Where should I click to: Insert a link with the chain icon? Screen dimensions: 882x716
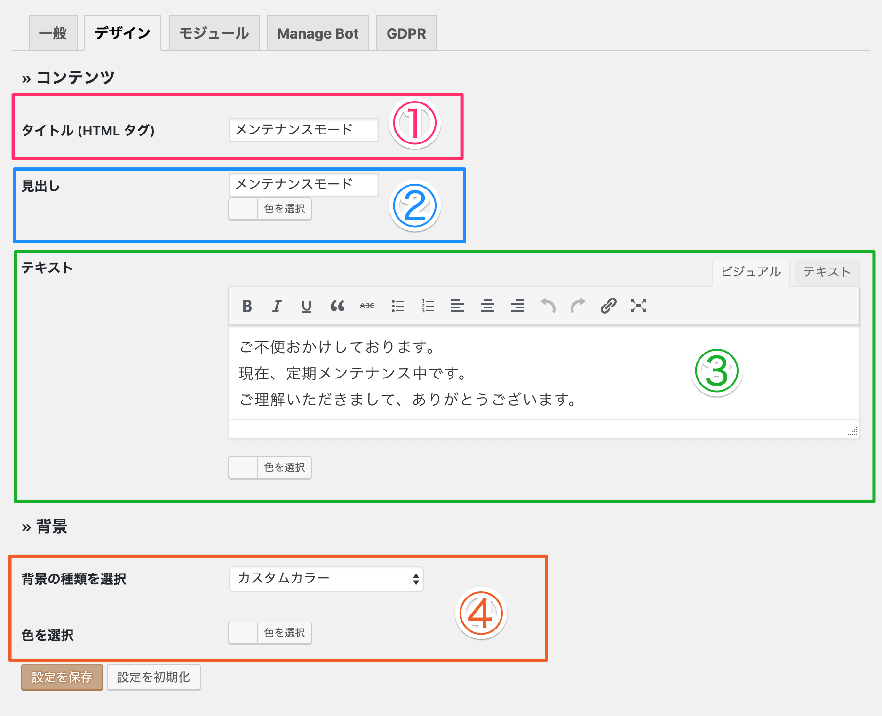[608, 306]
